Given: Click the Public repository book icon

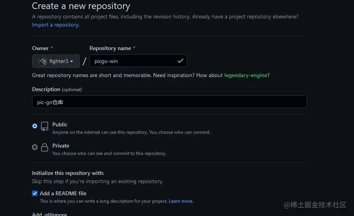Looking at the screenshot, I should point(45,126).
